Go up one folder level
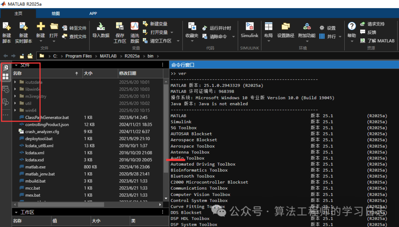This screenshot has height=227, width=399. pos(22,56)
